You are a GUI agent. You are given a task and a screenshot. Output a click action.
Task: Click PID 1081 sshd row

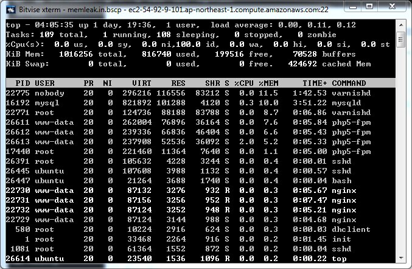[200, 248]
